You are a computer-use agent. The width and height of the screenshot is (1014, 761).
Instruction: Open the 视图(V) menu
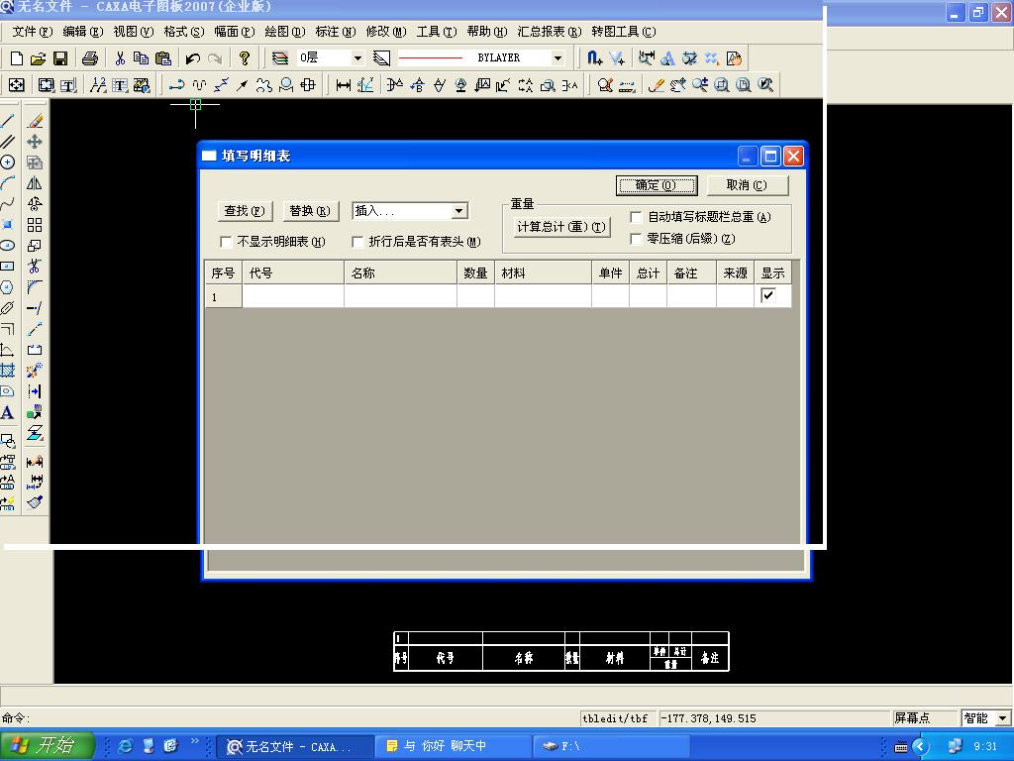[134, 32]
